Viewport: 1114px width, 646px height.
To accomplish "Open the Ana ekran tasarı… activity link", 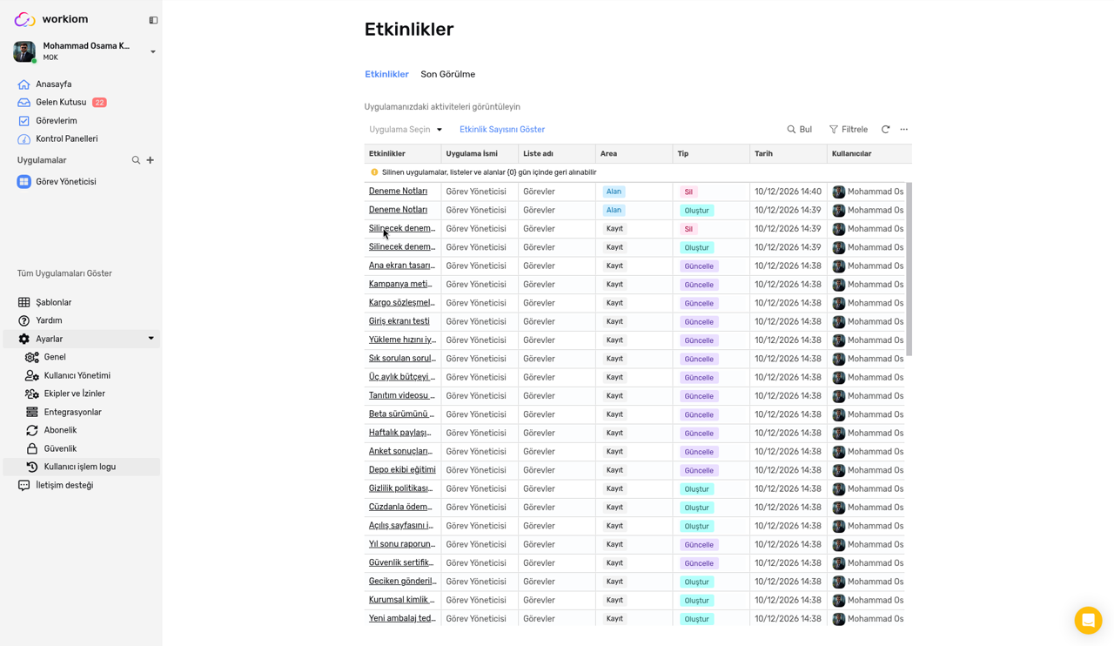I will [x=401, y=266].
